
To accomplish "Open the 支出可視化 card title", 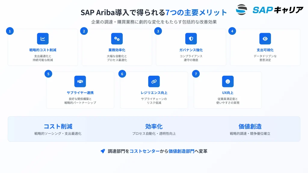I will tap(265, 50).
